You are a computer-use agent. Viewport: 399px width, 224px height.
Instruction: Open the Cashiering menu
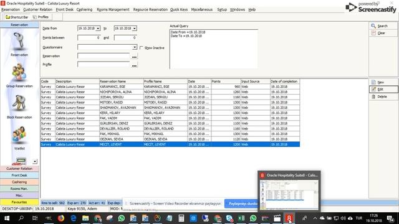tap(84, 9)
